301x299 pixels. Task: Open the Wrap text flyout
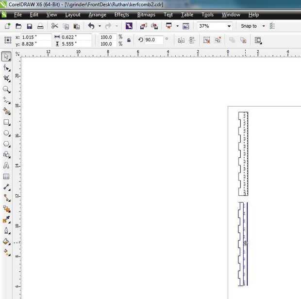click(x=258, y=40)
